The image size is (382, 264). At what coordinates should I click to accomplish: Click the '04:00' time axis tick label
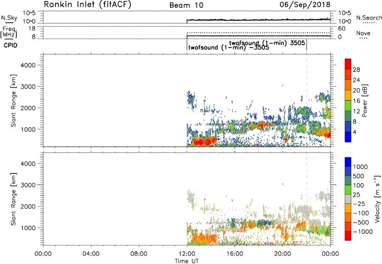[91, 254]
